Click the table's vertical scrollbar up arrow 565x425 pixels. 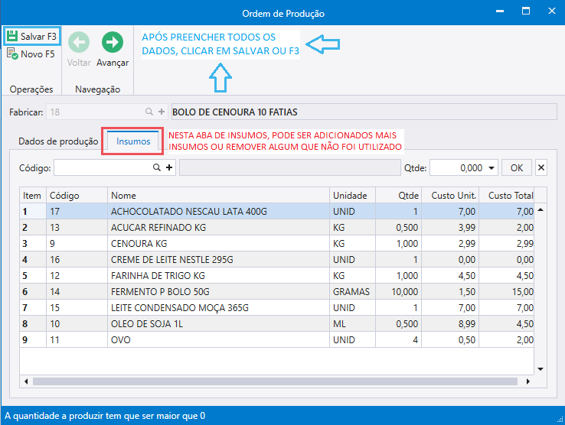click(x=541, y=209)
